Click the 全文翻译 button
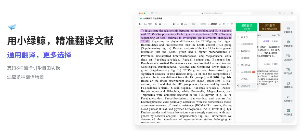The height and width of the screenshot is (131, 303). coord(212,24)
